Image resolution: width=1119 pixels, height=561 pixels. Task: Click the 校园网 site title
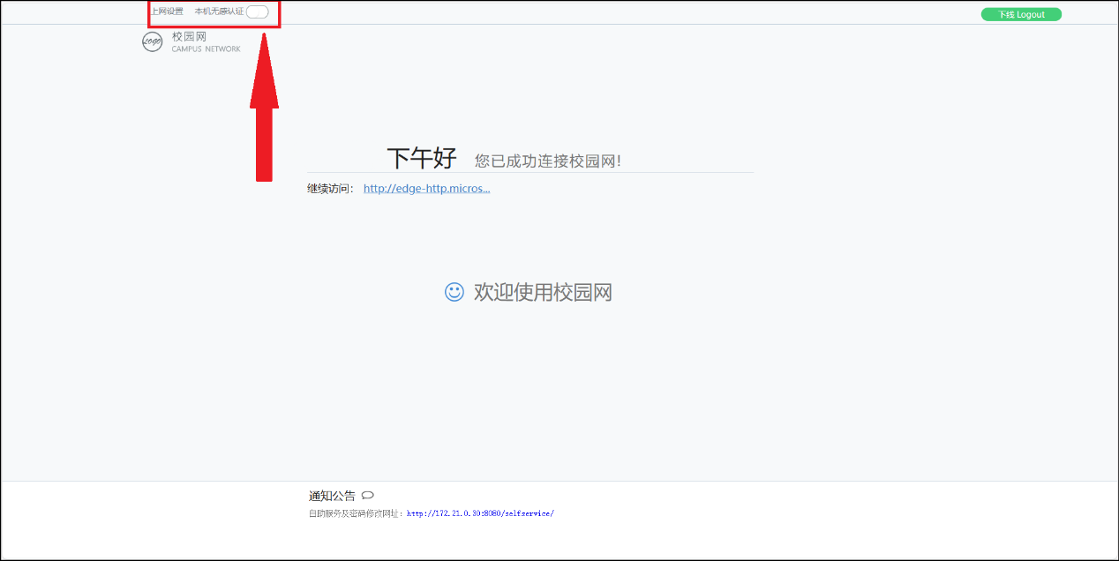189,36
